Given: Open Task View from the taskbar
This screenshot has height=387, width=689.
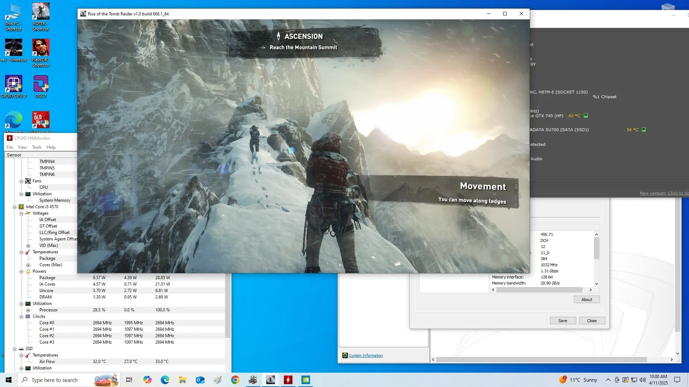Looking at the screenshot, I should [x=129, y=380].
